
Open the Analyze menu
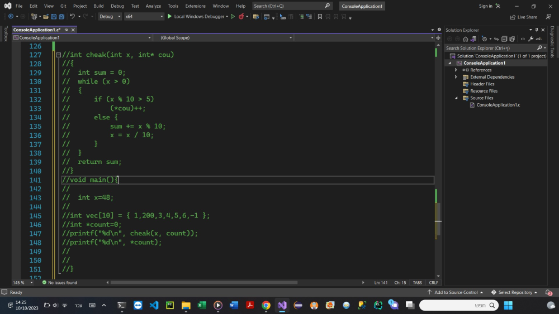pyautogui.click(x=153, y=6)
